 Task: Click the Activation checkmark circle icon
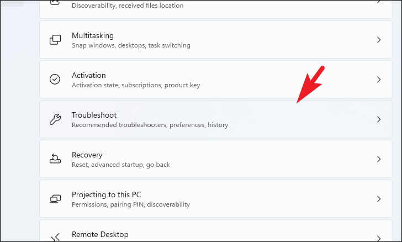tap(55, 80)
